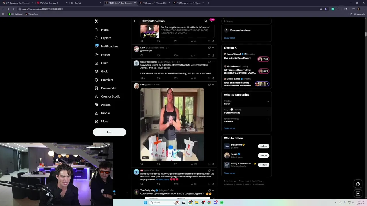Open the @Clavicular0 mention link
367x206 pixels.
(x=163, y=179)
